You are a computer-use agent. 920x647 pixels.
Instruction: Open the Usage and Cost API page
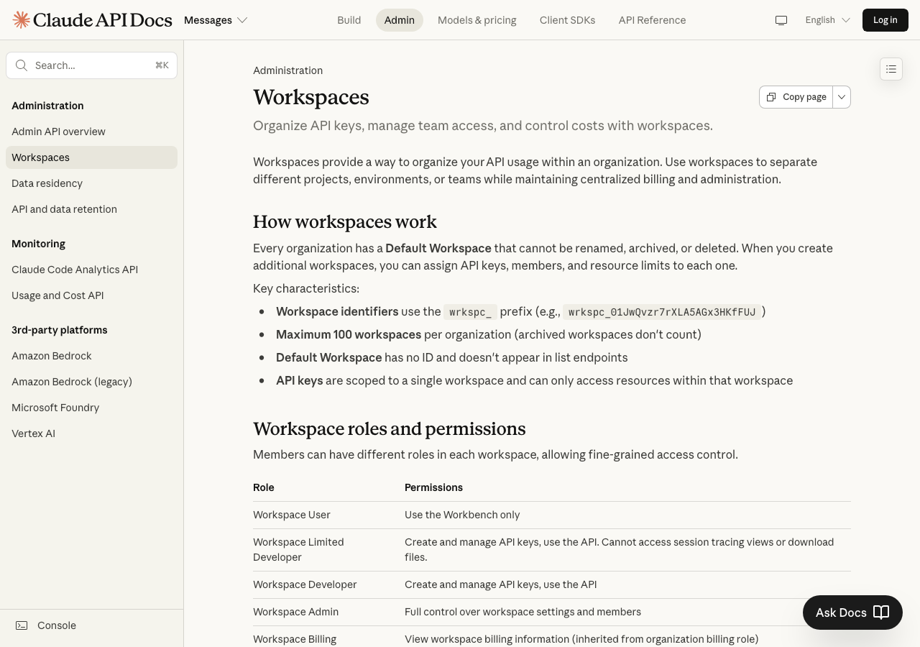coord(57,295)
